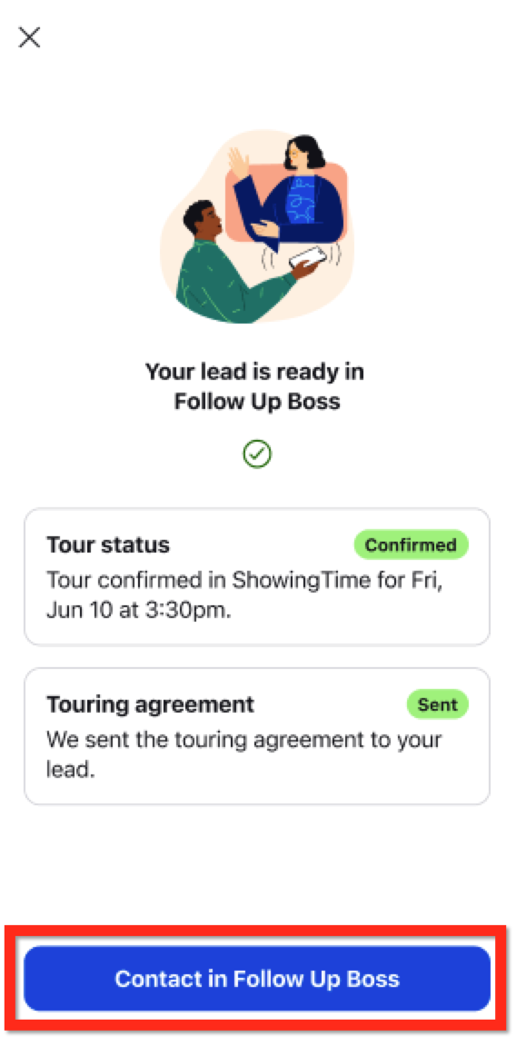The height and width of the screenshot is (1047, 516).
Task: Click the ShowingTime tour confirmation text
Action: 245,580
